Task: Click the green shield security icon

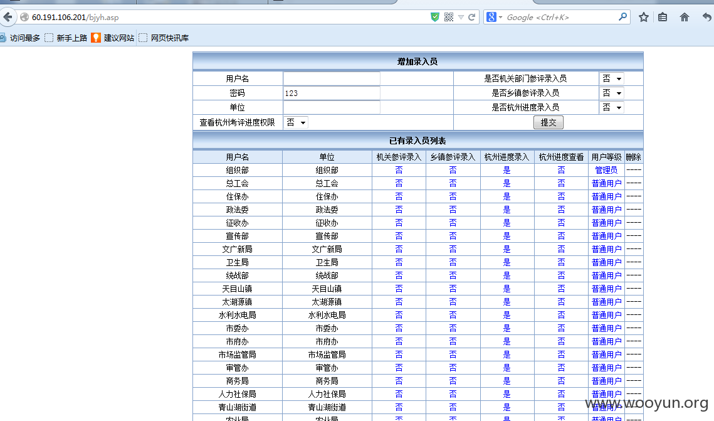Action: (435, 18)
